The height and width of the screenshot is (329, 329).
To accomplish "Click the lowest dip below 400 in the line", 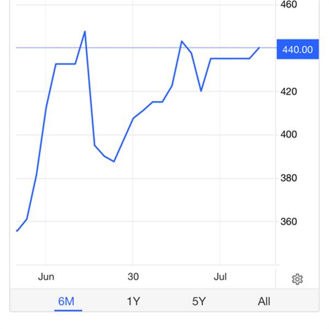I will coord(114,161).
